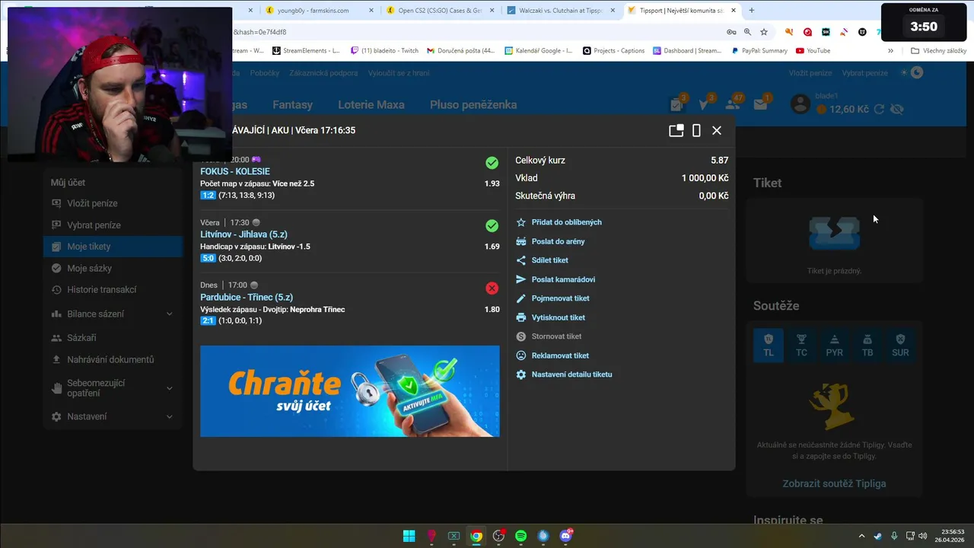Switch to the Open CS2 (CS:GO) Cases browser tab
The image size is (974, 548).
click(438, 11)
